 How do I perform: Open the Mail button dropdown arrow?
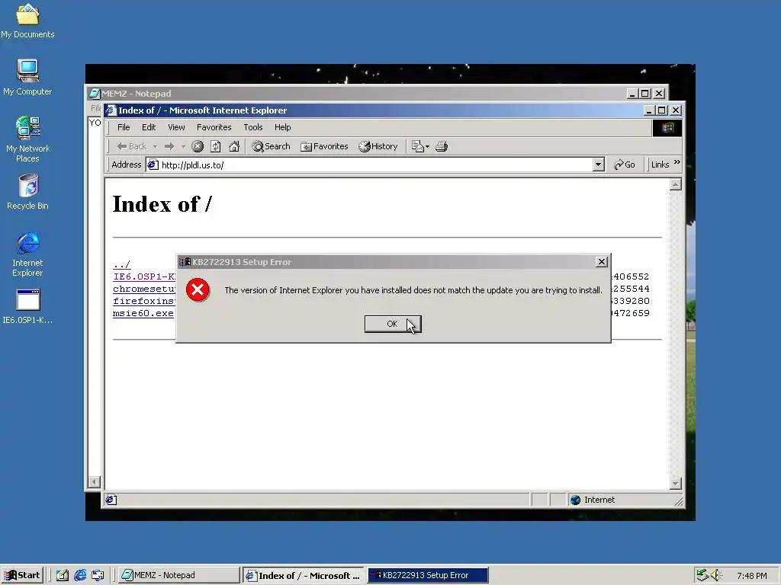427,146
